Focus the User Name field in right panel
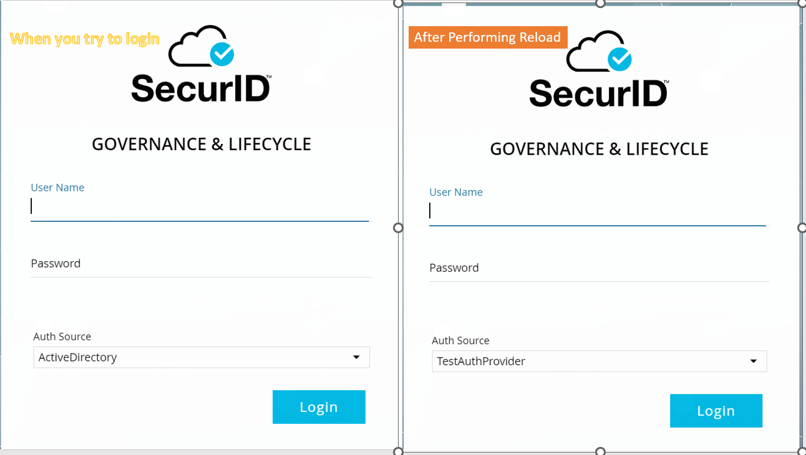Image resolution: width=806 pixels, height=455 pixels. pos(597,212)
